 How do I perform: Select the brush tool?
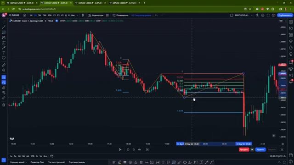4,48
